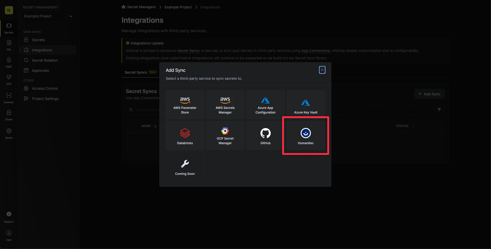Open the filter funnel button
This screenshot has width=491, height=249.
click(x=439, y=110)
